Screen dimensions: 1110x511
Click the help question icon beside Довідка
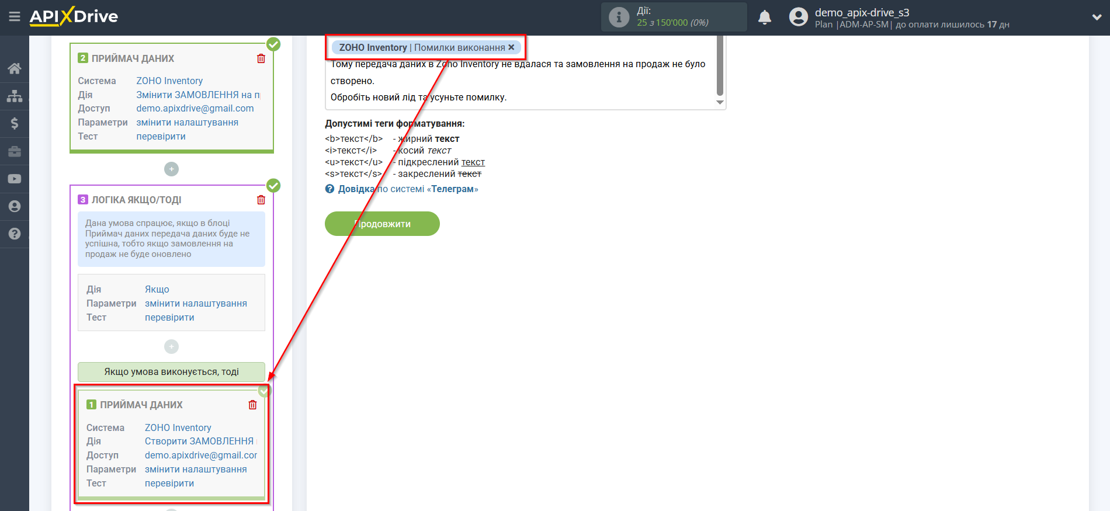(x=330, y=189)
